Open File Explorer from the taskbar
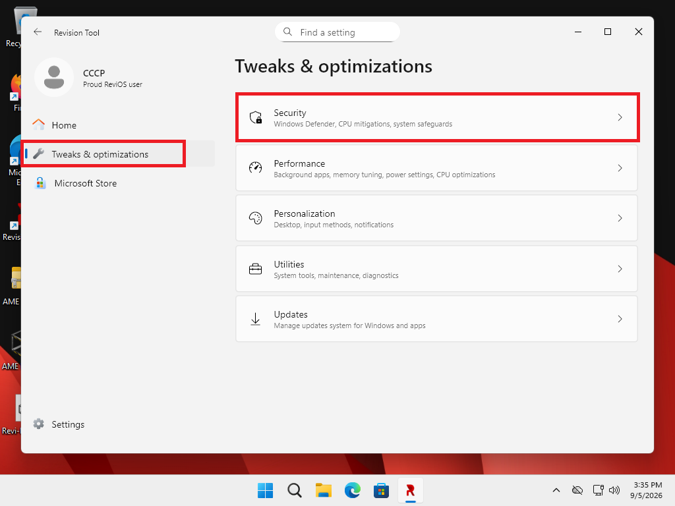The image size is (675, 506). click(x=323, y=490)
